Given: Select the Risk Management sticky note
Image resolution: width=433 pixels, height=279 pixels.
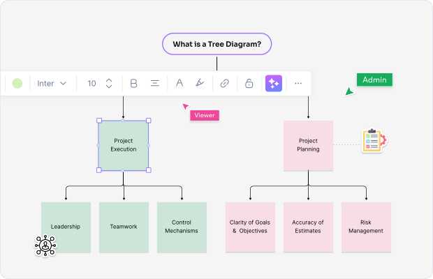Looking at the screenshot, I should 366,227.
